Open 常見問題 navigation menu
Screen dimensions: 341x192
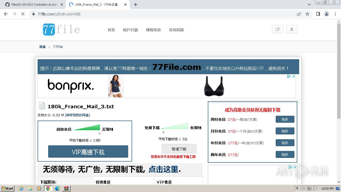pos(176,30)
